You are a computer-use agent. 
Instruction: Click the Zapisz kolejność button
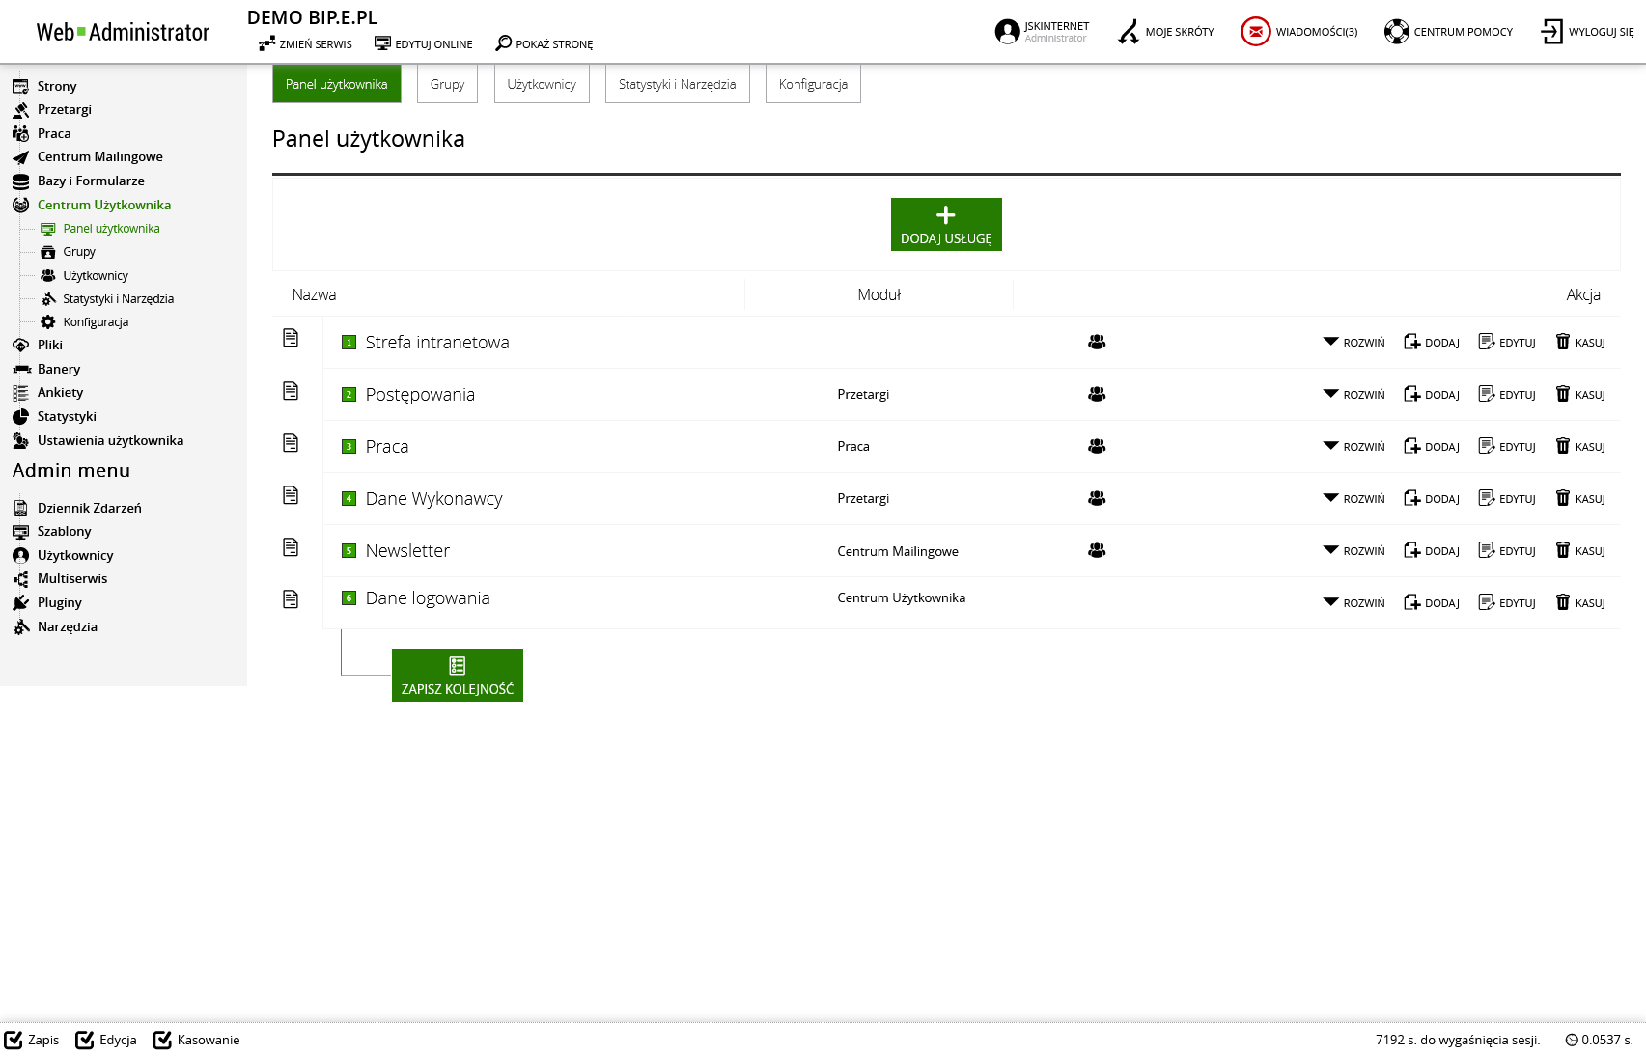[457, 675]
